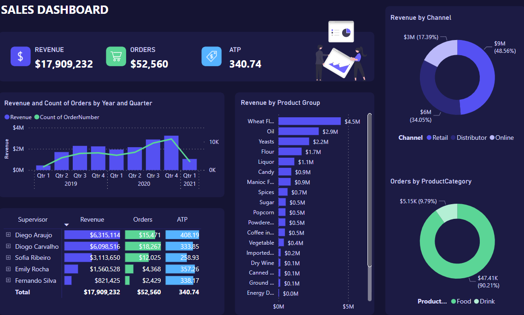Expand the Diogo Carvalho row

[8, 246]
